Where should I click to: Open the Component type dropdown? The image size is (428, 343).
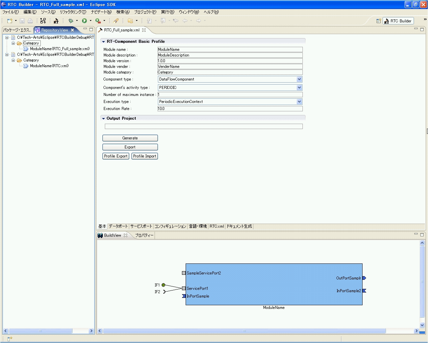(299, 80)
